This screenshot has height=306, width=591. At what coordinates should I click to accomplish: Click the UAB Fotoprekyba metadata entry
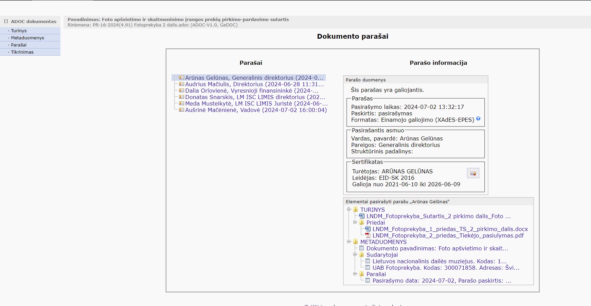(446, 268)
